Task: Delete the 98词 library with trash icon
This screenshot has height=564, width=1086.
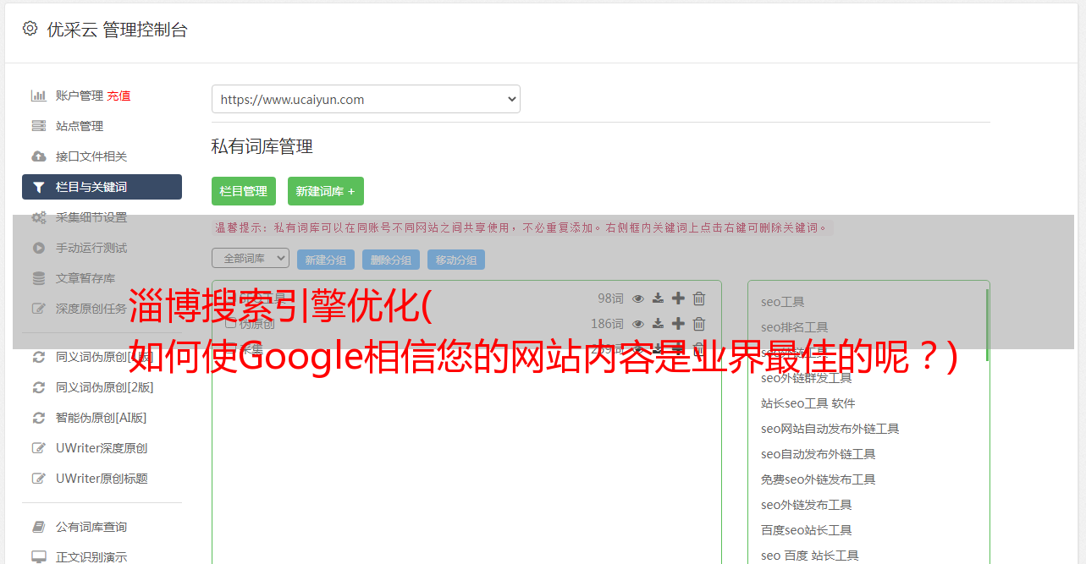Action: 699,298
